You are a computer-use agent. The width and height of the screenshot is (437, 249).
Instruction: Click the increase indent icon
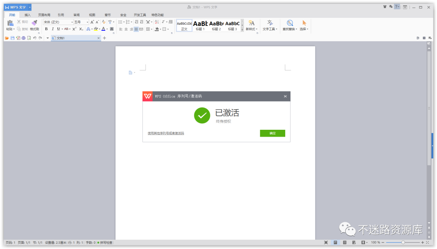[x=142, y=22]
